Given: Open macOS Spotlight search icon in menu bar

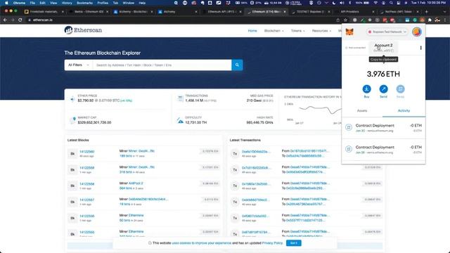Looking at the screenshot, I should pyautogui.click(x=391, y=3).
